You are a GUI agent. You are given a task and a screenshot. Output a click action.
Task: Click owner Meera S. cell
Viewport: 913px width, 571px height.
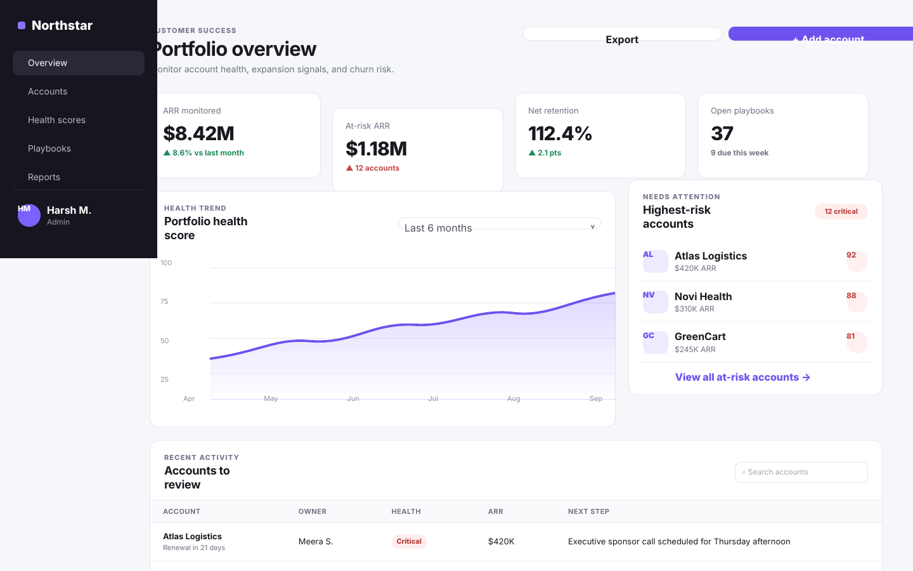click(316, 541)
